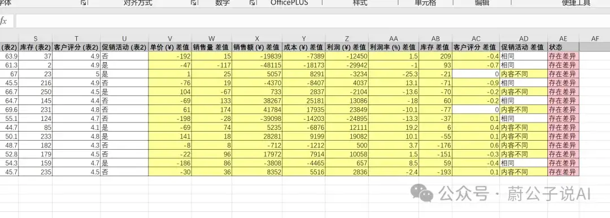This screenshot has width=610, height=218.
Task: Select 存在差异 status in the -12450 profit row
Action: (x=563, y=56)
